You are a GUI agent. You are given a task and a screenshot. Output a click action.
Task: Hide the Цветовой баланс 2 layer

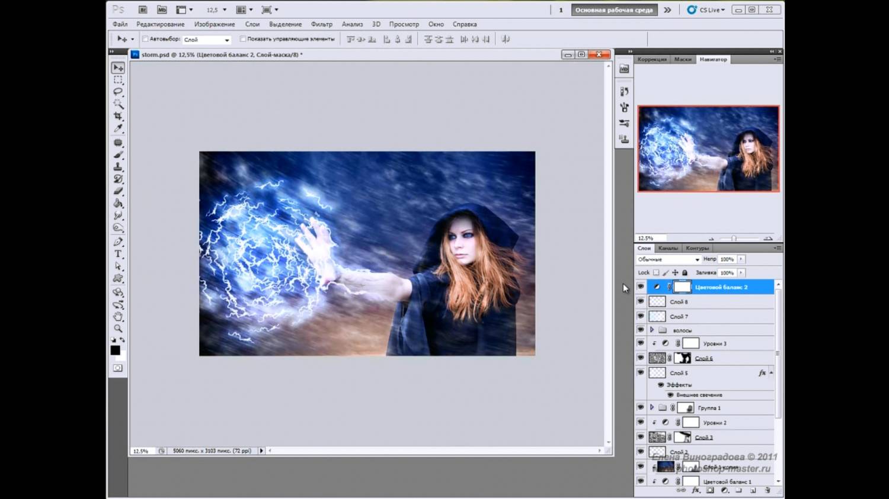point(640,286)
